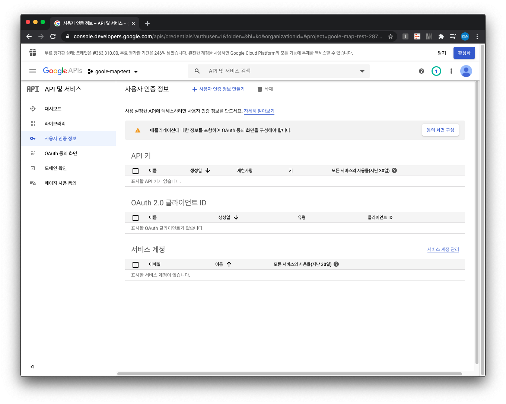Sort service accounts by 이름 arrow
506x404 pixels.
pos(229,264)
